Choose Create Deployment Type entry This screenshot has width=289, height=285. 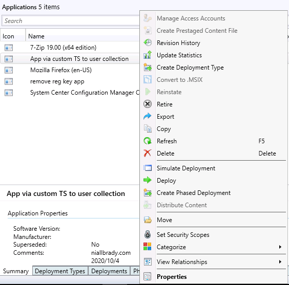tap(213, 68)
